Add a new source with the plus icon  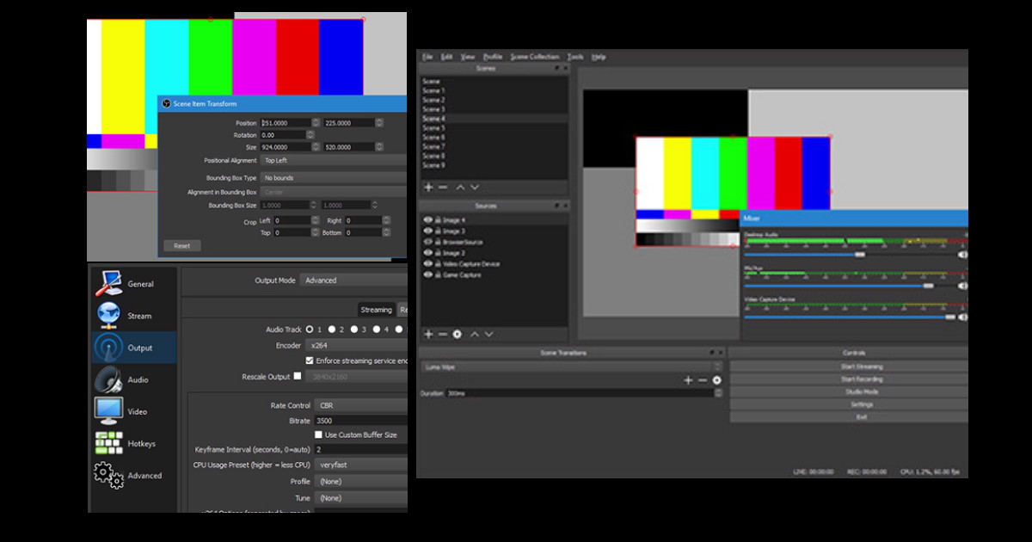click(x=429, y=334)
